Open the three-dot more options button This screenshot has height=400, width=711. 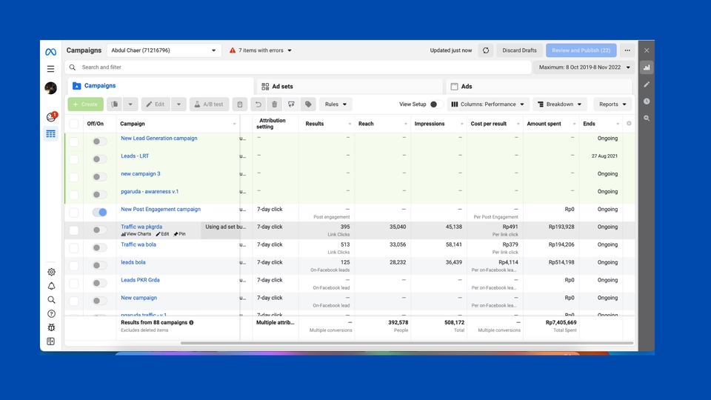(x=627, y=50)
